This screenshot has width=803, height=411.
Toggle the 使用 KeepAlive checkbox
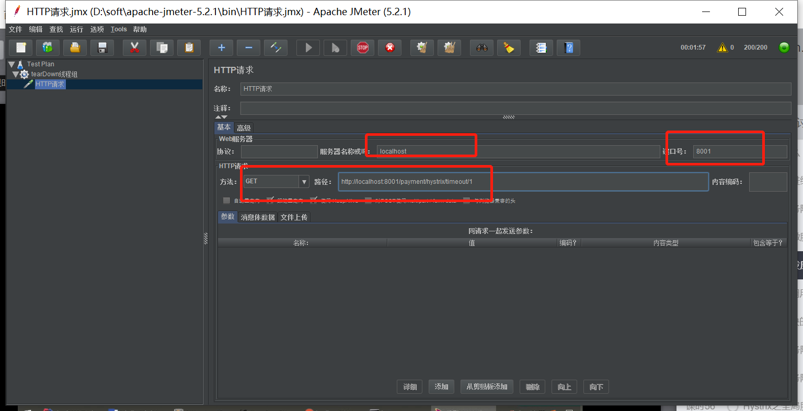(314, 201)
